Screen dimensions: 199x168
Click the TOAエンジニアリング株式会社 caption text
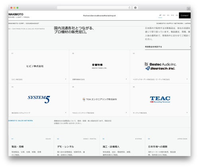point(83,113)
